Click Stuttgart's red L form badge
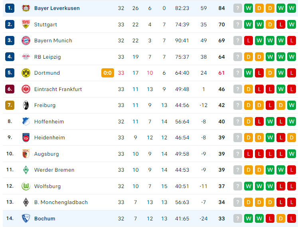The width and height of the screenshot is (298, 228). click(281, 24)
